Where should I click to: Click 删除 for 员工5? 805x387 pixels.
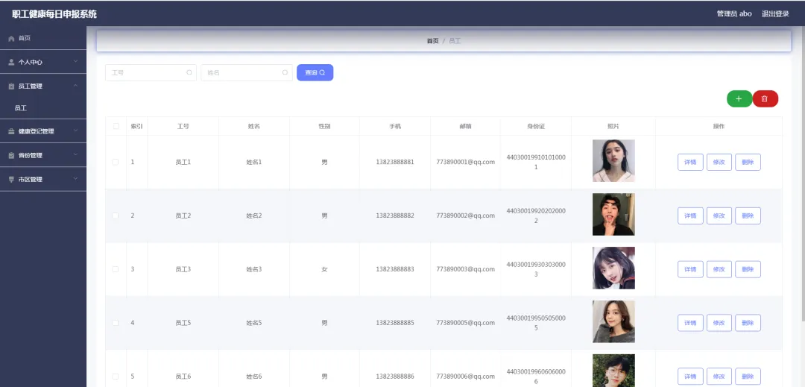click(748, 323)
